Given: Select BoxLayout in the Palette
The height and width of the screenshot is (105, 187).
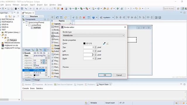Looking at the screenshot, I should coord(56,36).
